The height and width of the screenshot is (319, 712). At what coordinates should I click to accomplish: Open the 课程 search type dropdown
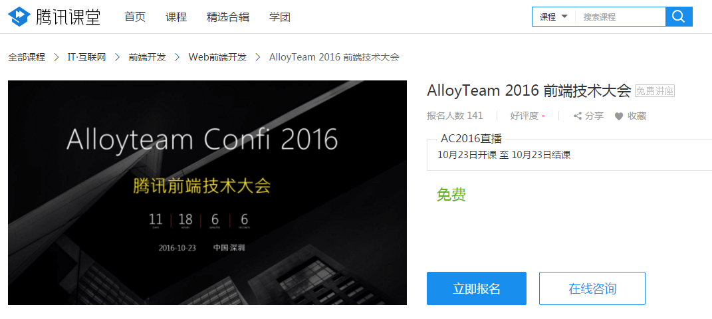pos(554,17)
